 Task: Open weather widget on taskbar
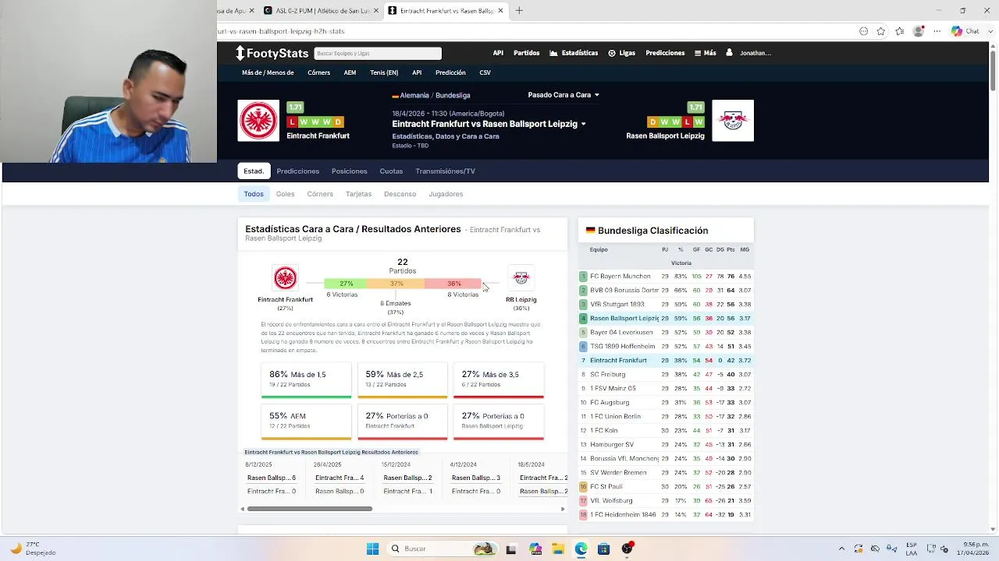tap(33, 549)
